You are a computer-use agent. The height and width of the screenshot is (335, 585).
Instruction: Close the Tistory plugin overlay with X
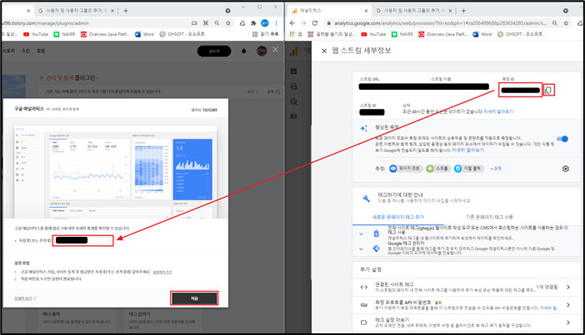(275, 50)
